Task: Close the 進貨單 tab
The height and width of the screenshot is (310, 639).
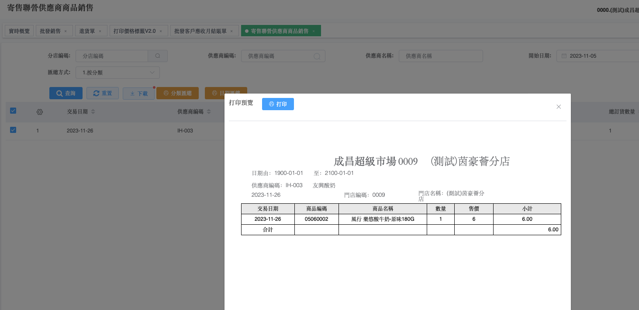Action: 100,31
